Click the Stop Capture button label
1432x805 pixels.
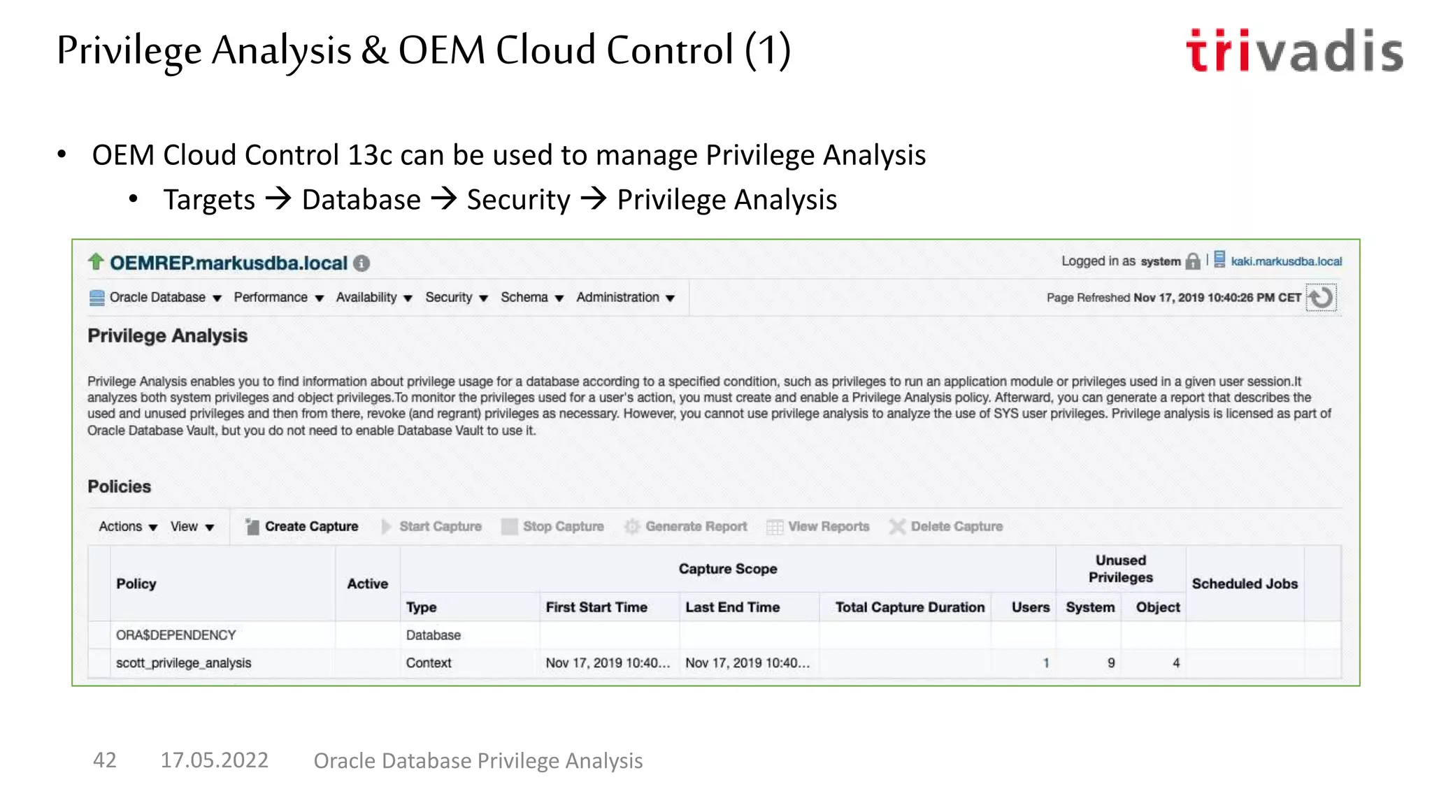tap(564, 526)
